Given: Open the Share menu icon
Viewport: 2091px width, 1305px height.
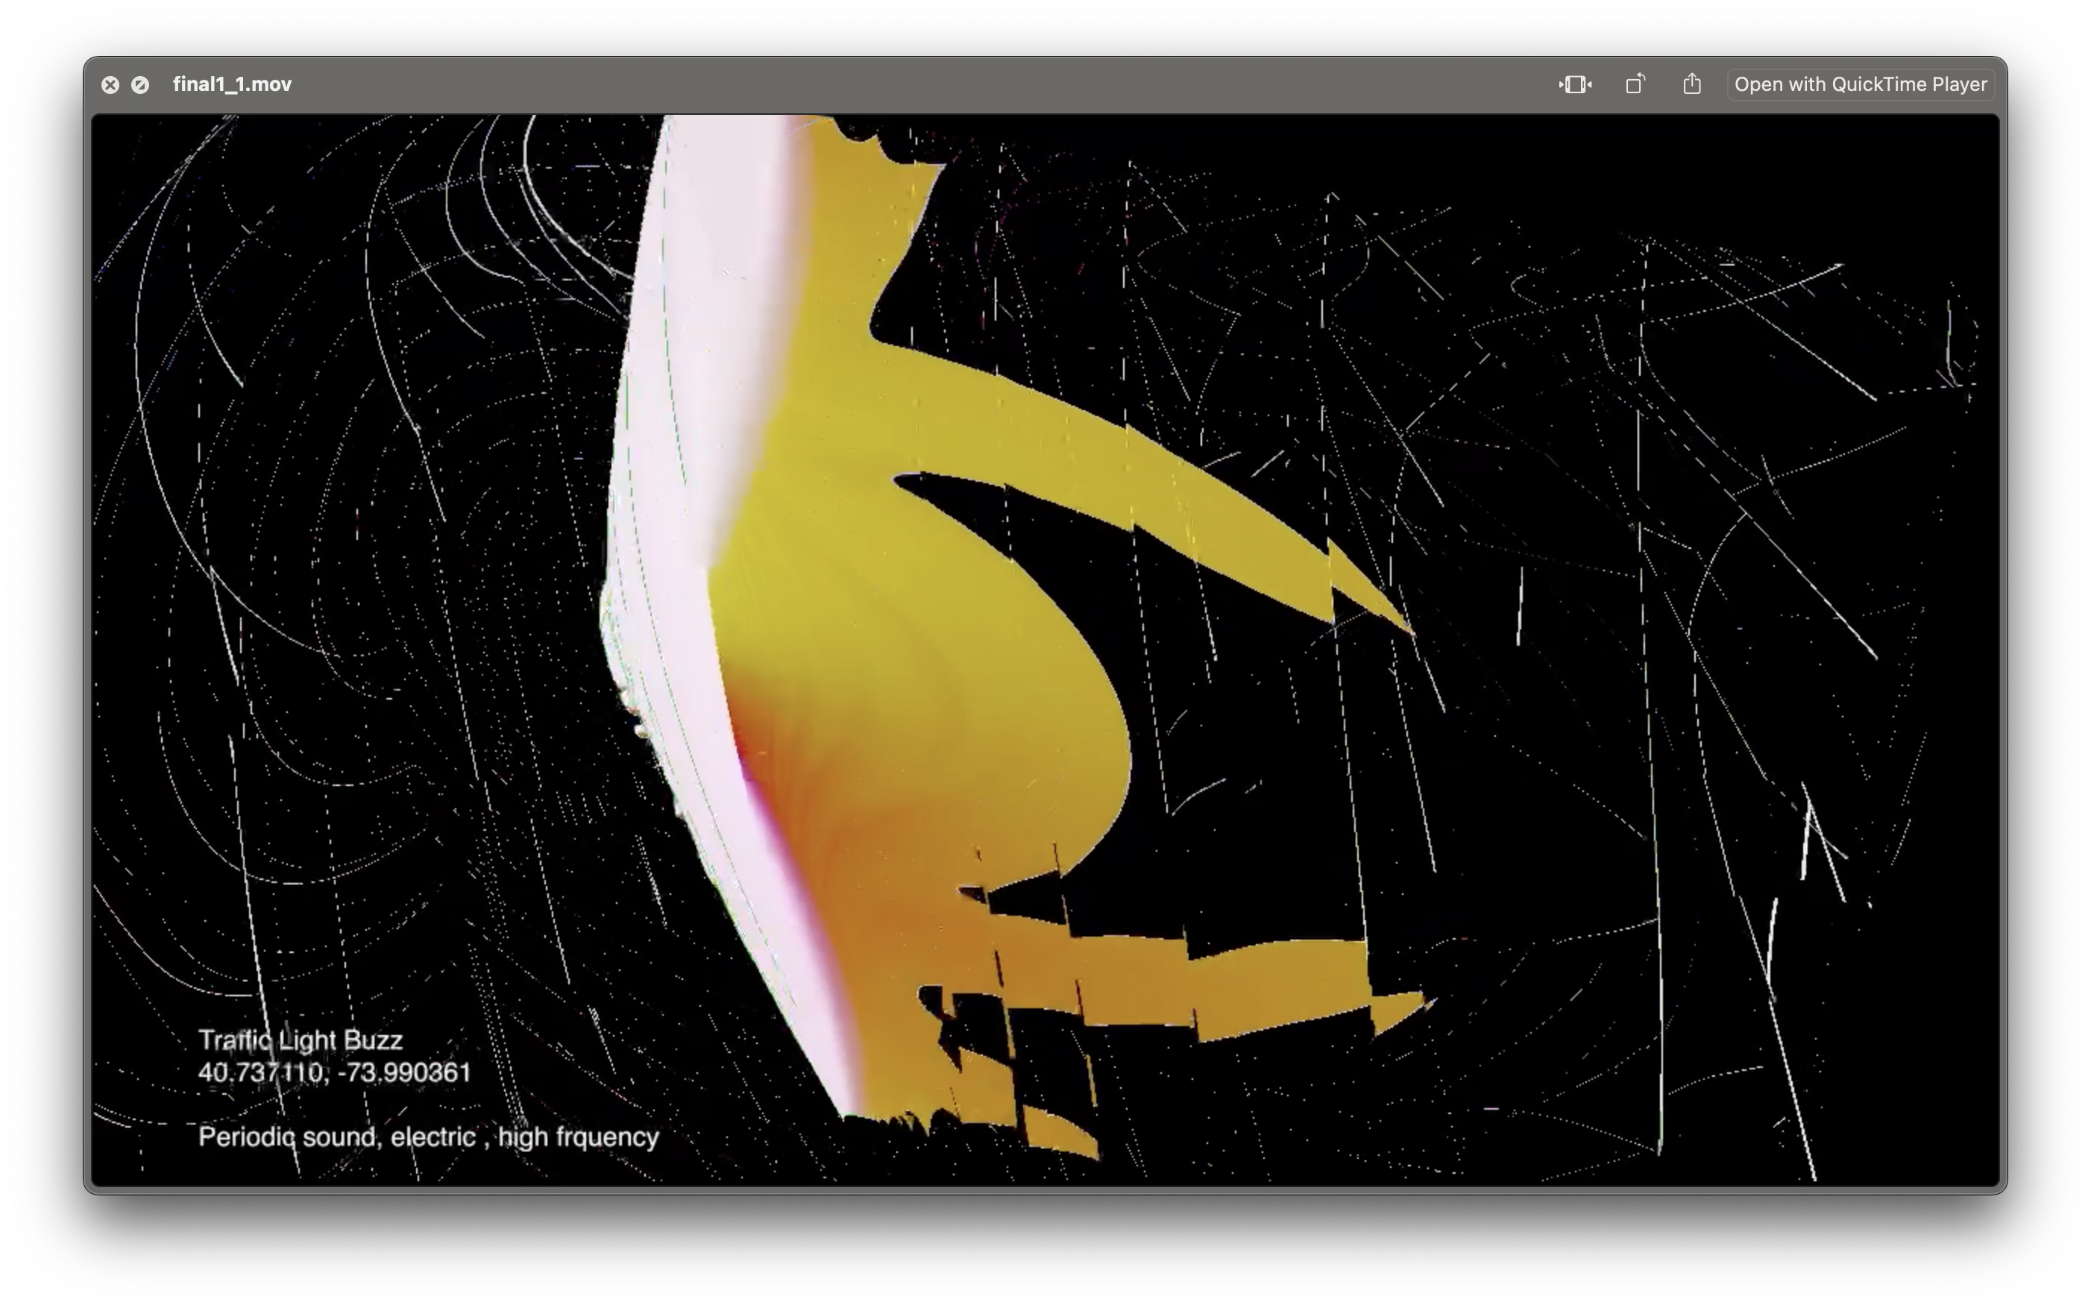Looking at the screenshot, I should click(1691, 84).
